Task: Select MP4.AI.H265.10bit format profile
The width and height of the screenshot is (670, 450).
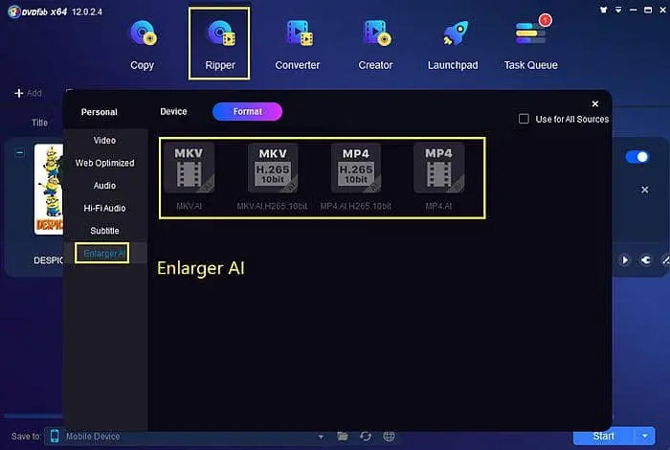Action: (355, 176)
